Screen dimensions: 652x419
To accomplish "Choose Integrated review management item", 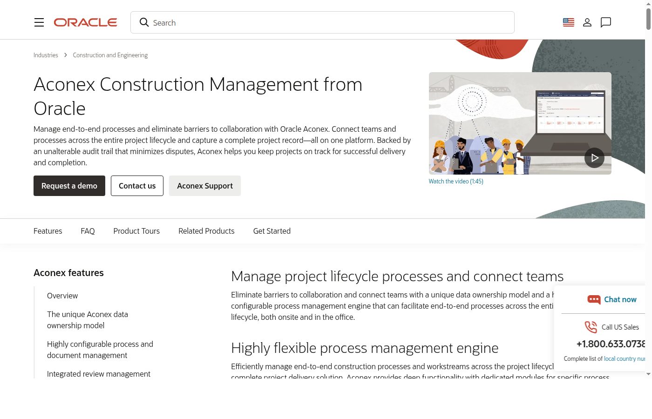I will (99, 374).
